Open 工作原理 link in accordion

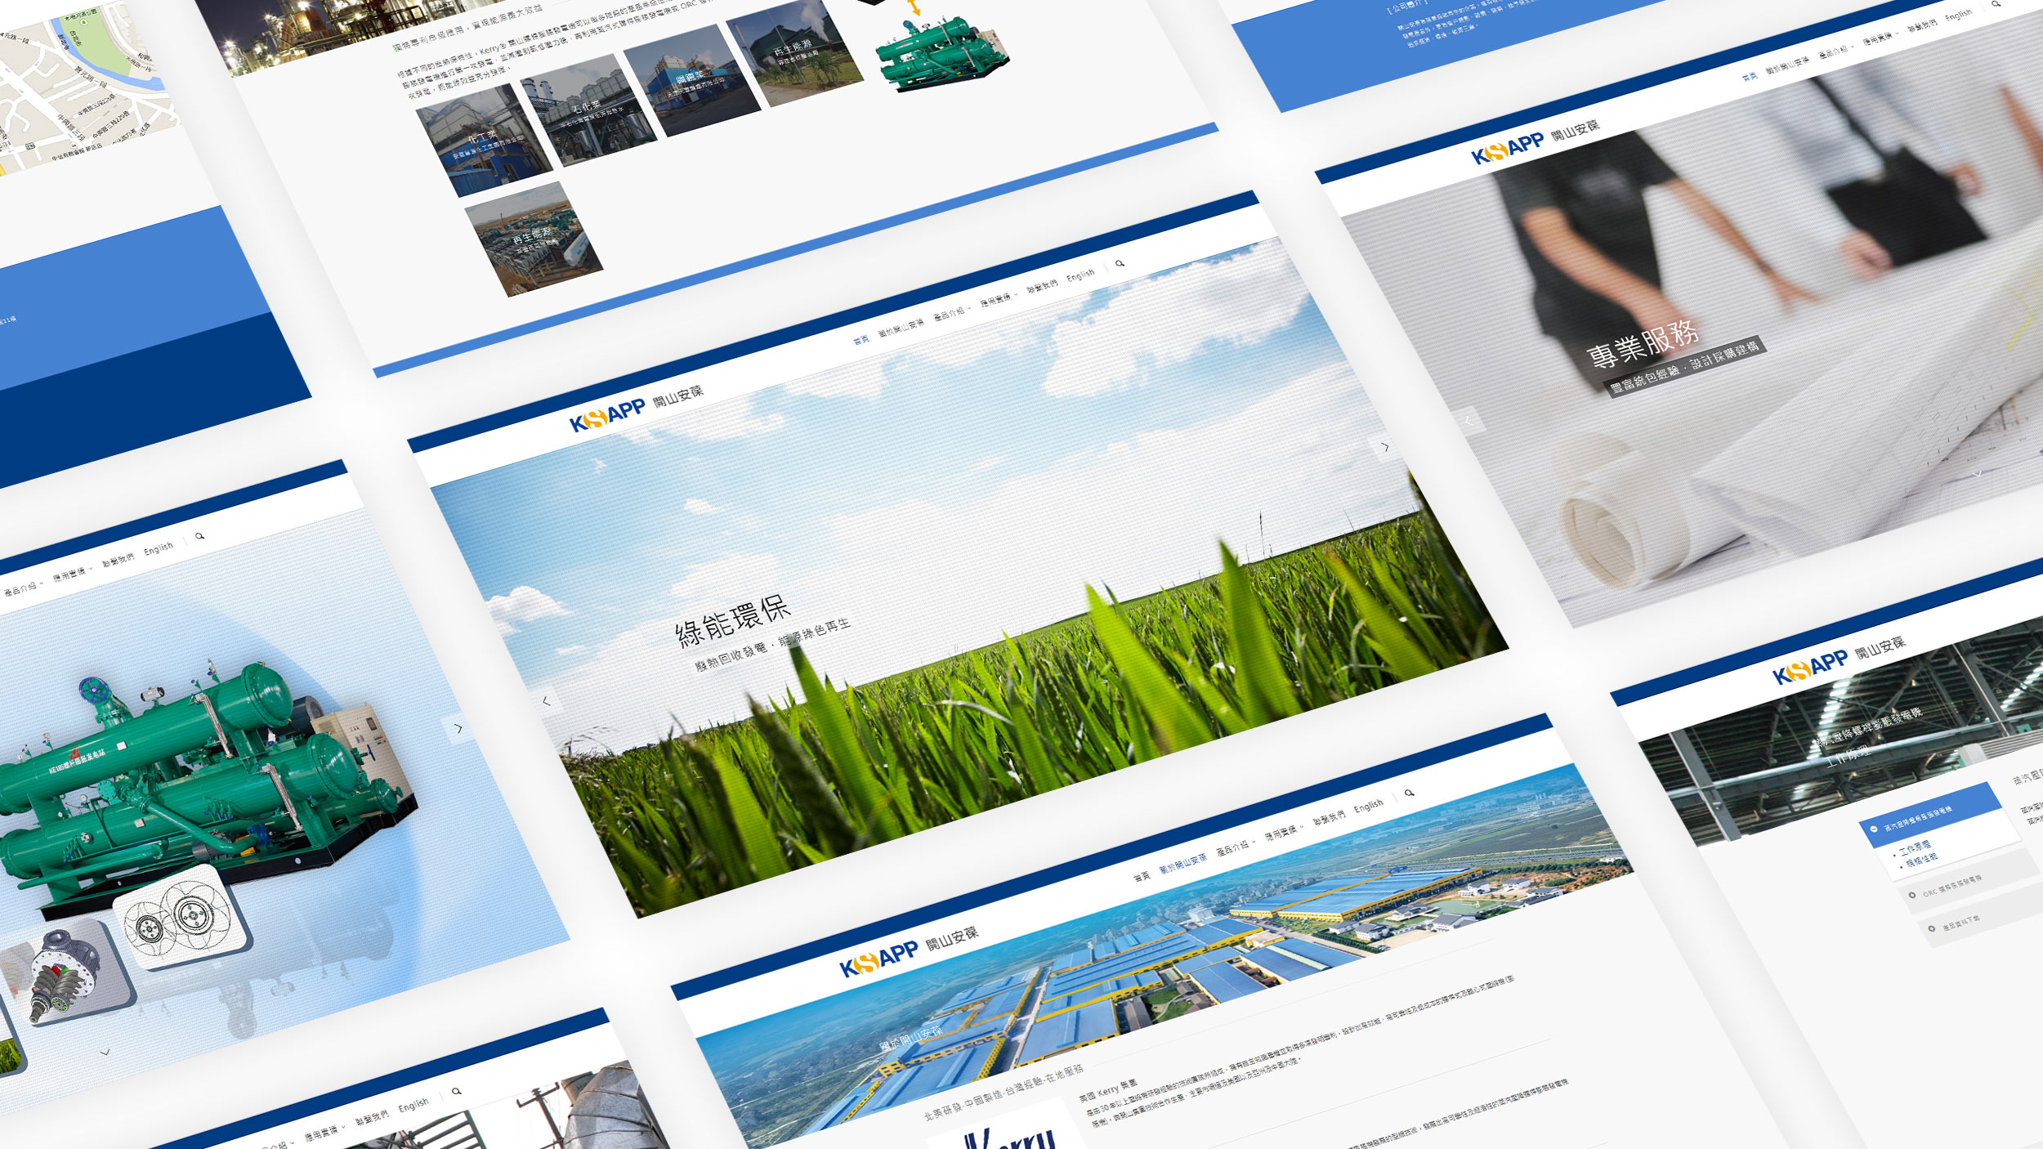coord(1915,850)
